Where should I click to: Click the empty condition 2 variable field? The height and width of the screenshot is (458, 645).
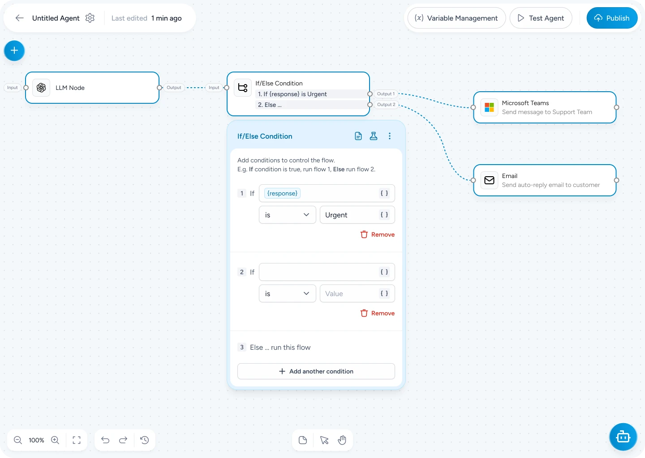pyautogui.click(x=327, y=272)
